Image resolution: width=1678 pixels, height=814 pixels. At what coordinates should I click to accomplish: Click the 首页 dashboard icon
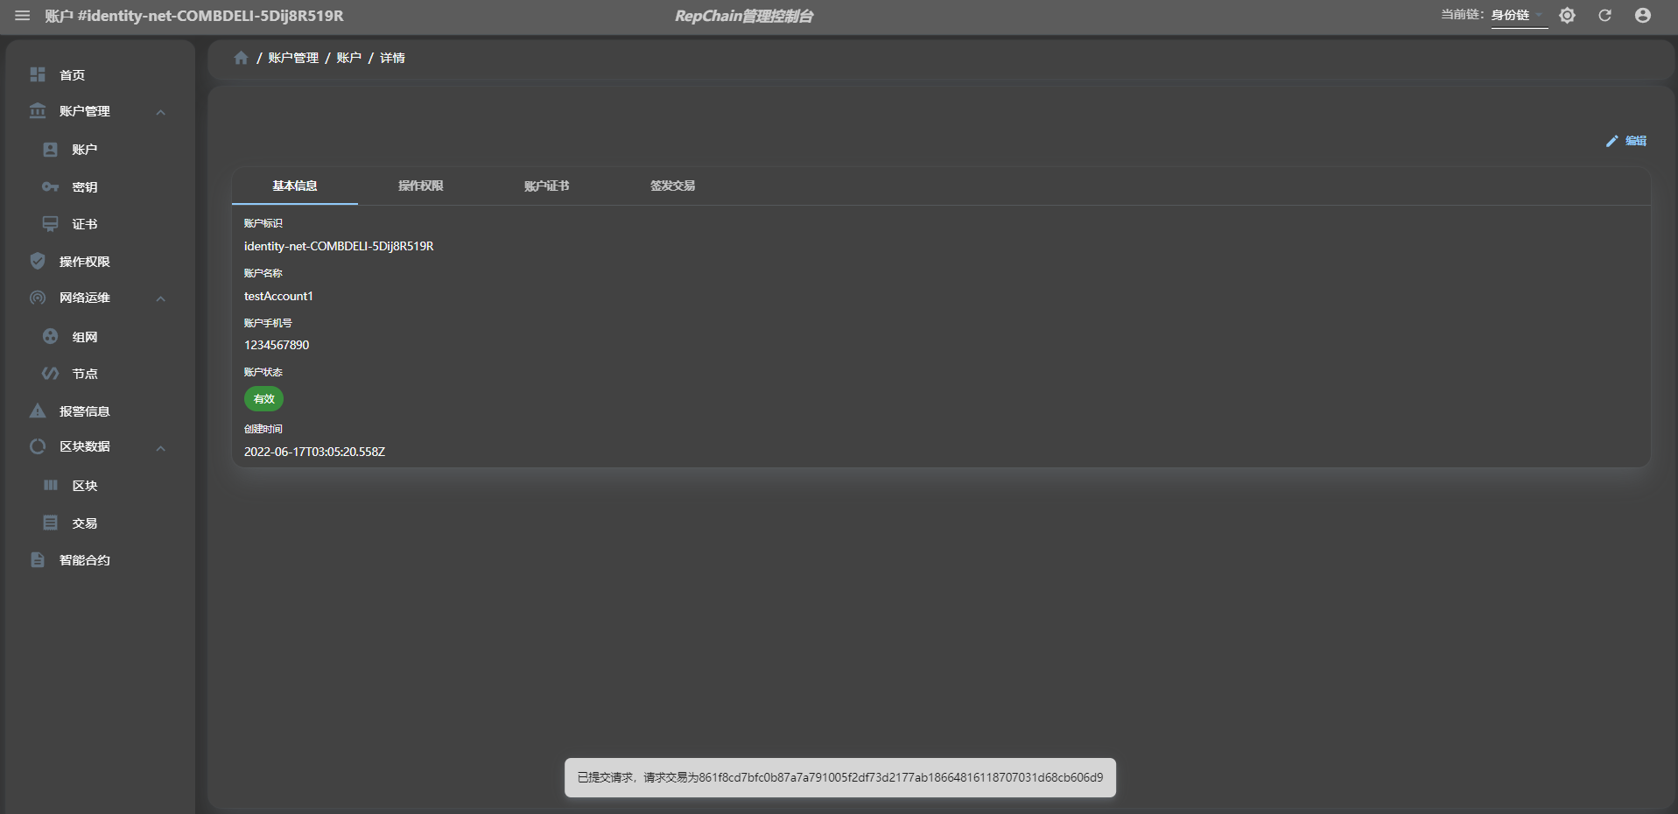pyautogui.click(x=38, y=74)
